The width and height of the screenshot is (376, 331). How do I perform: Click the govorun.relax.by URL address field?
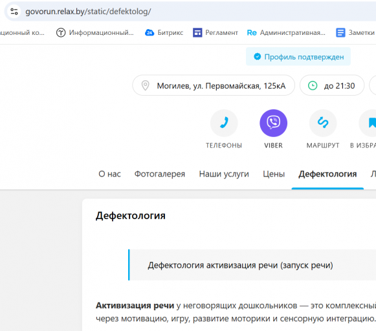pyautogui.click(x=88, y=12)
